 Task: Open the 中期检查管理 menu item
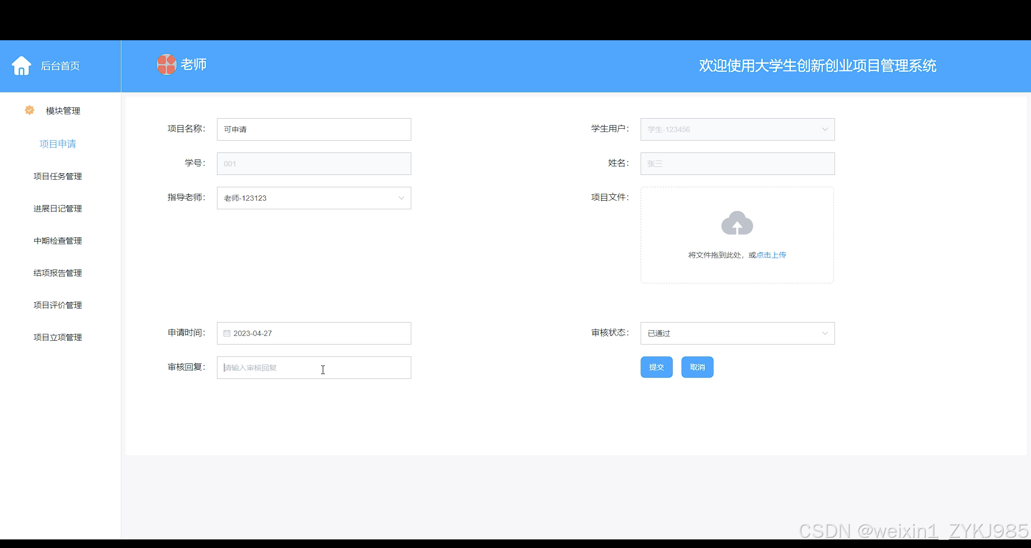coord(58,240)
